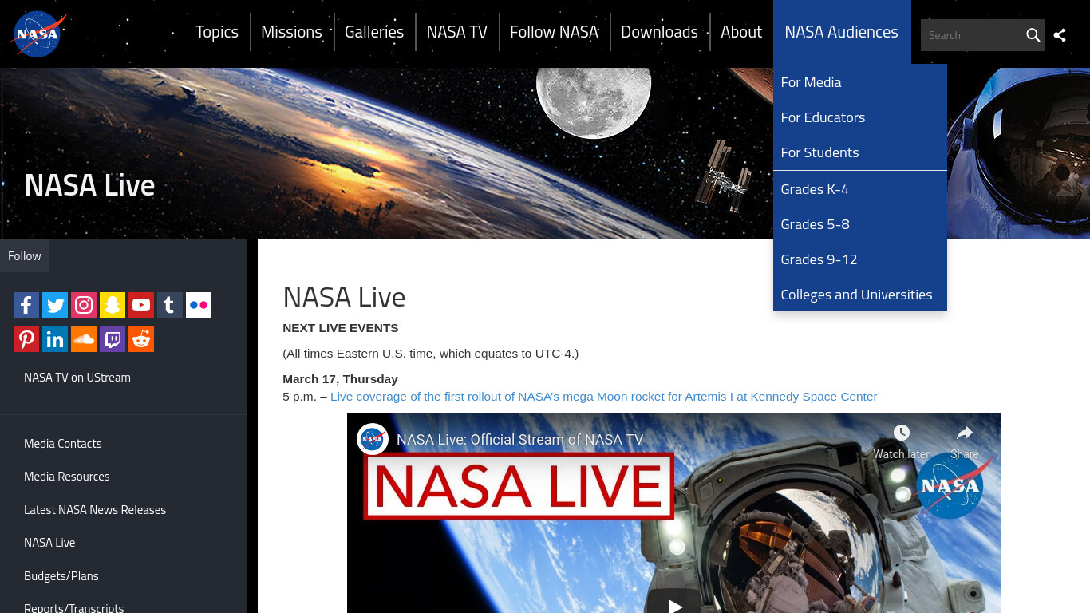Select For Students in dropdown
This screenshot has height=613, width=1090.
click(x=860, y=152)
